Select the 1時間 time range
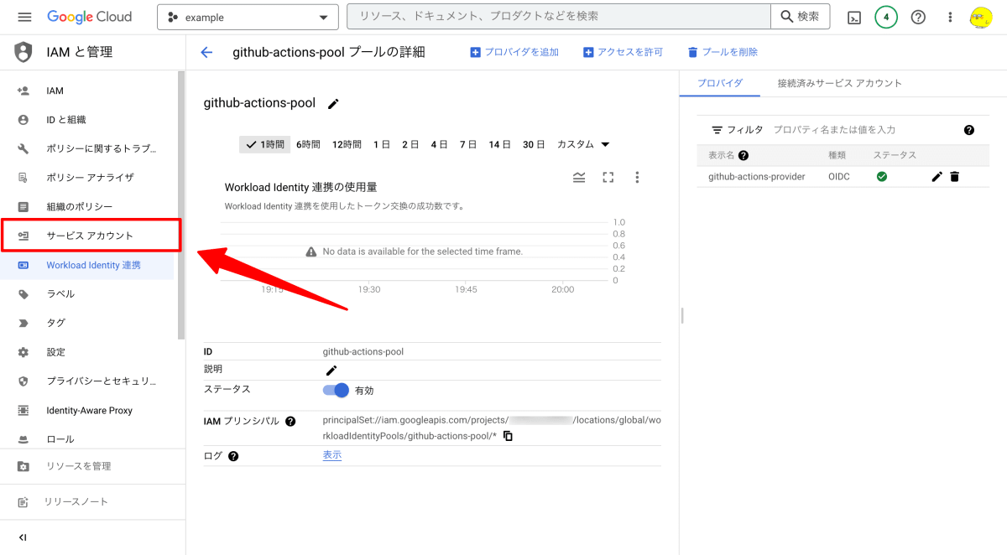Screen dimensions: 1007x555 point(265,144)
